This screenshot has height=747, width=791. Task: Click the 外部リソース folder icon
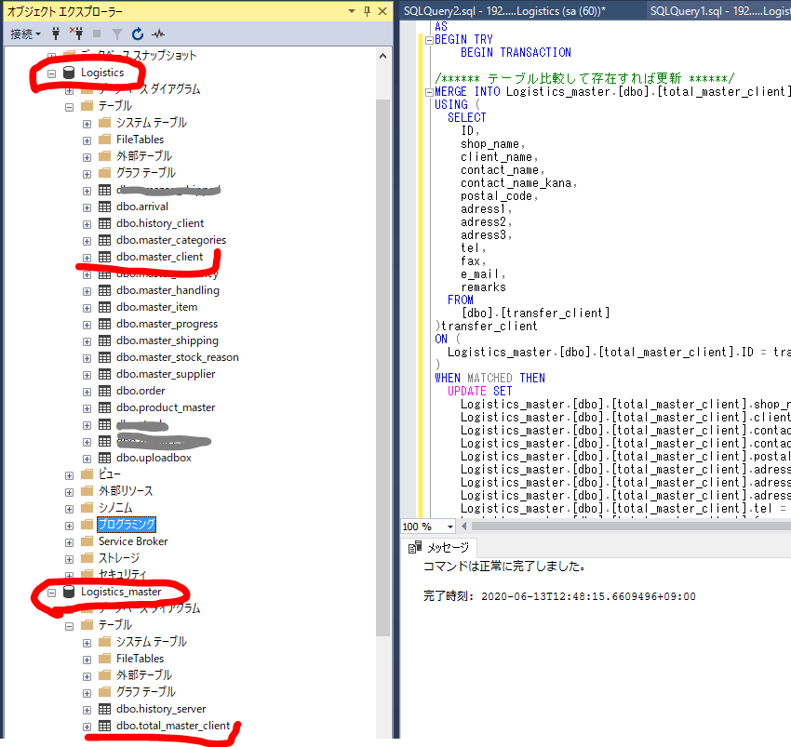tap(87, 490)
